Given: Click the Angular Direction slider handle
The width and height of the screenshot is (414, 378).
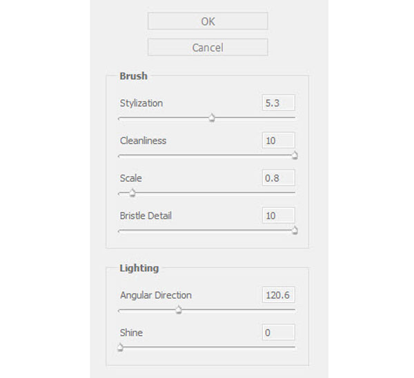Looking at the screenshot, I should 179,310.
